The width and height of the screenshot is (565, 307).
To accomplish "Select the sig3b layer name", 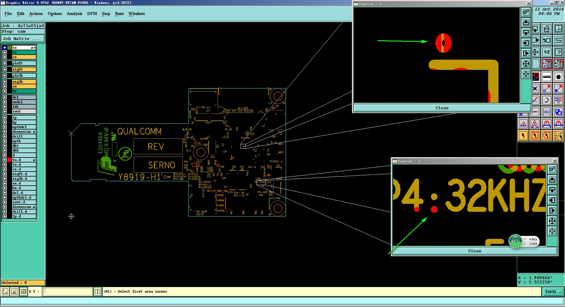I will [24, 82].
